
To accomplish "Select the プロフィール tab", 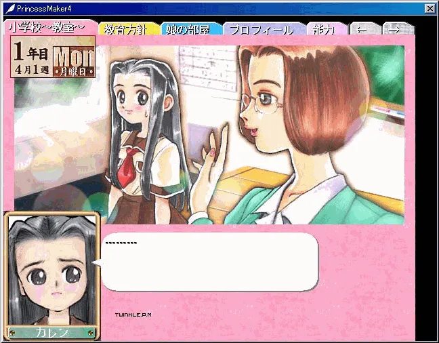I will click(x=262, y=29).
